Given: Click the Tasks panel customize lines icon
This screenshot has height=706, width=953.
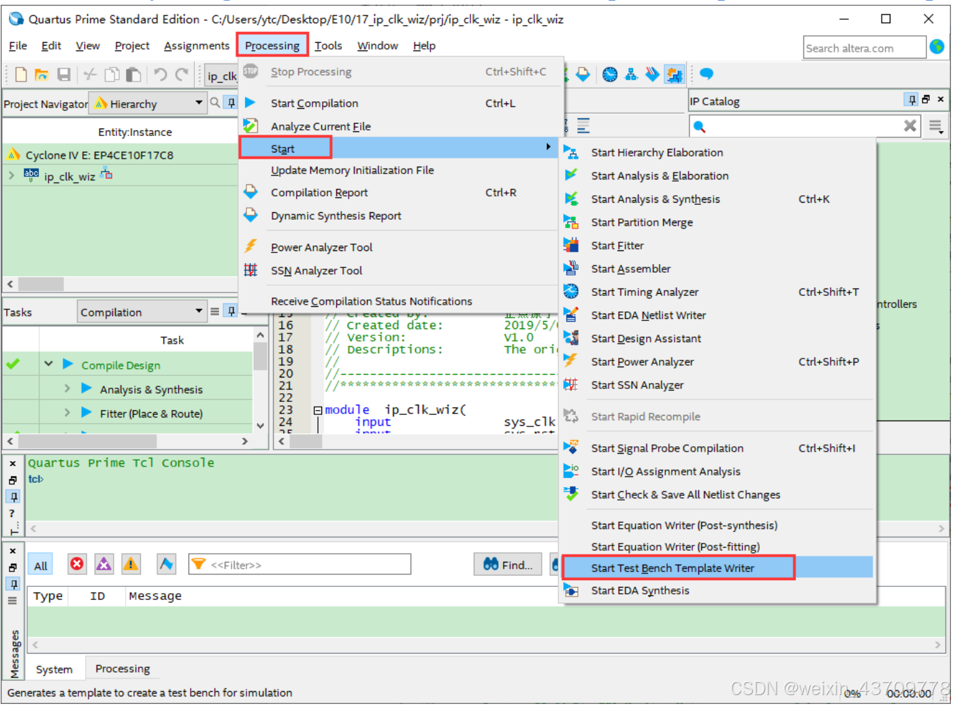Looking at the screenshot, I should point(214,312).
